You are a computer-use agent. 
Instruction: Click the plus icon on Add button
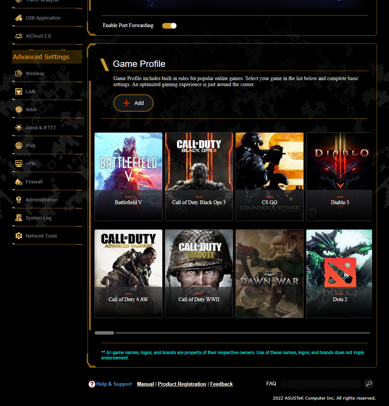[x=127, y=103]
